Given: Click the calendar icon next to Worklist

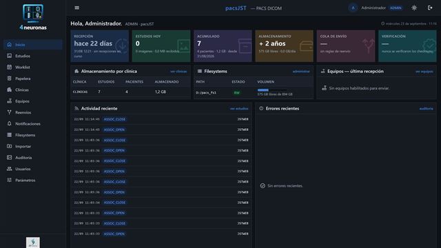Looking at the screenshot, I should pos(9,68).
